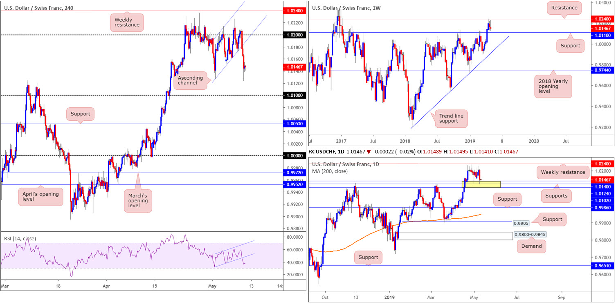Click the red 1.02400 label on the daily chart
Viewport: 616px width, 304px height.
click(604, 164)
